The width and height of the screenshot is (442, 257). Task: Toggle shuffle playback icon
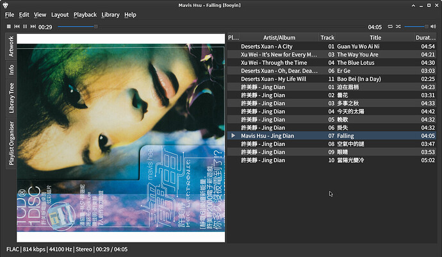click(x=398, y=26)
